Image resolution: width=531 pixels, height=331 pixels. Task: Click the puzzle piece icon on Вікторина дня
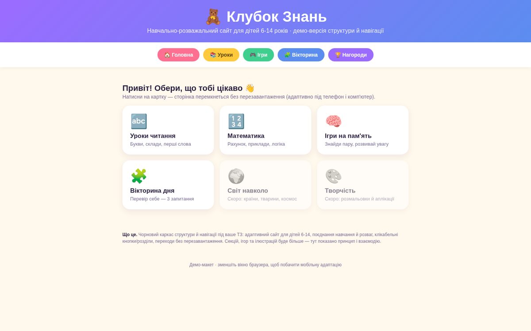(139, 176)
